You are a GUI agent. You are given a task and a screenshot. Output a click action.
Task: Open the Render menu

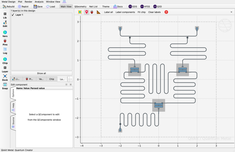click(29, 2)
